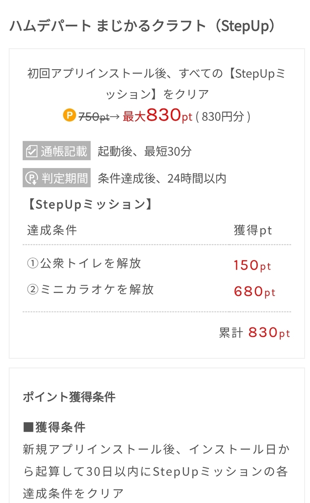Viewport: 310px width, 503px height.
Task: Click the passbook icon in 通帳記載 badge
Action: click(32, 151)
